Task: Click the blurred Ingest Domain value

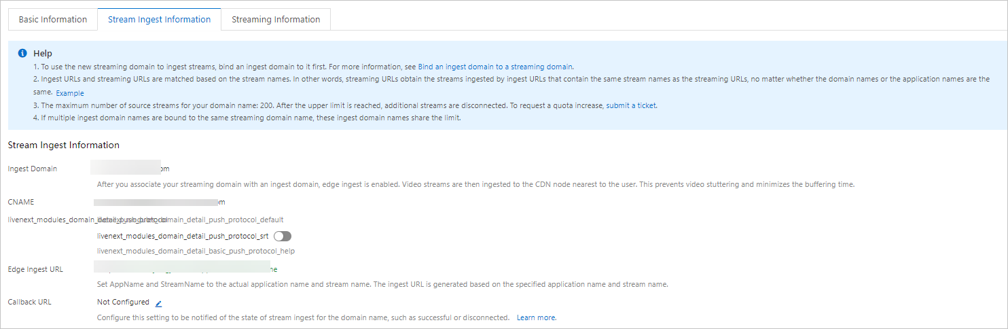Action: tap(130, 168)
